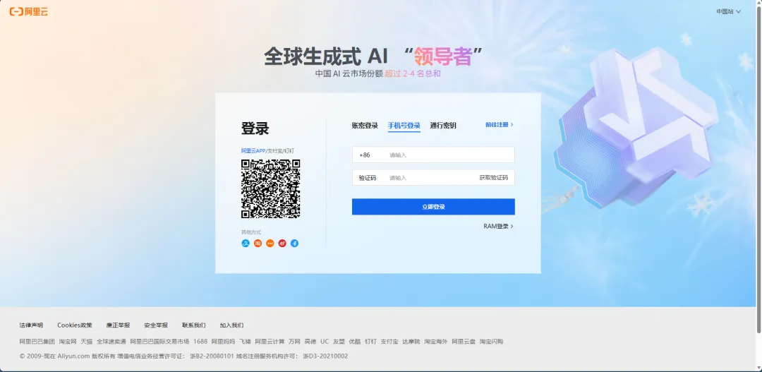Screen dimensions: 762x372
Task: Visit the 淘宝网 footer link
Action: [x=68, y=342]
